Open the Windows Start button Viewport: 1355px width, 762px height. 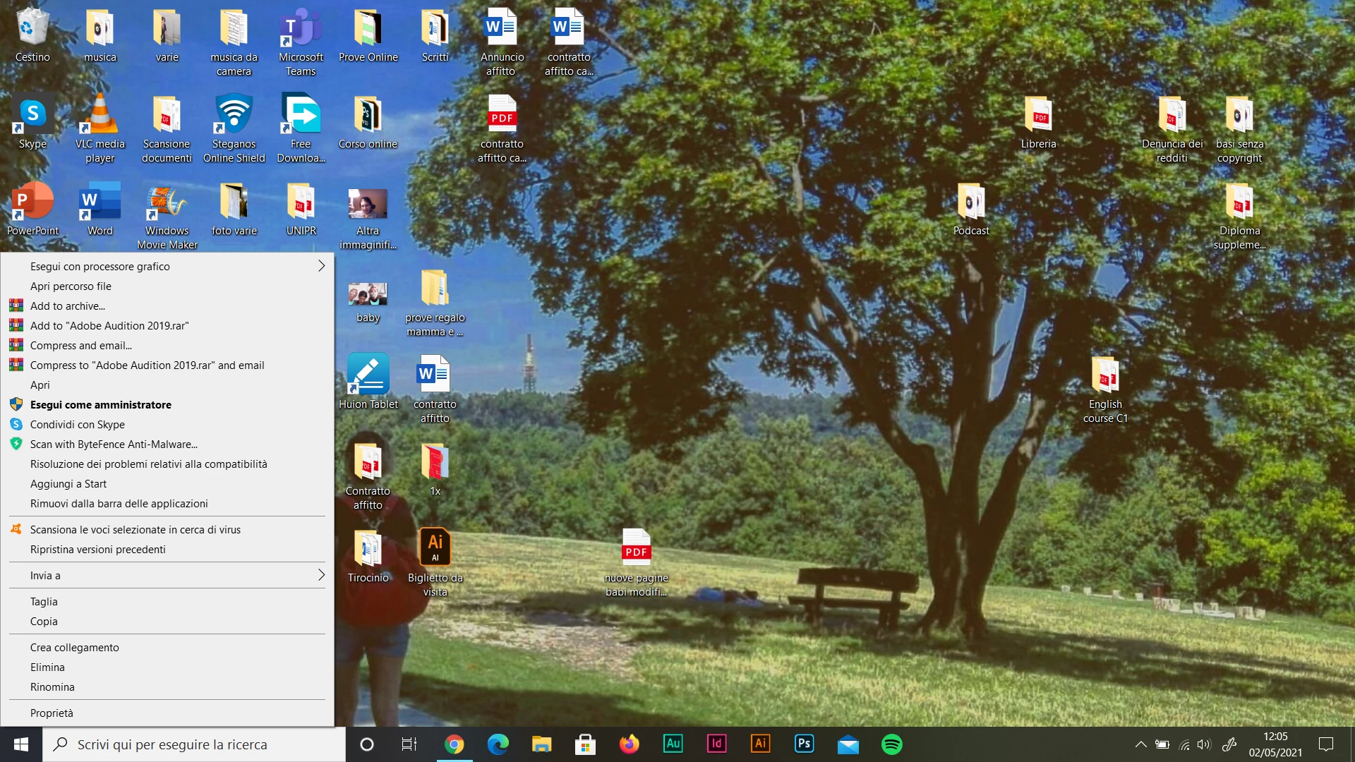(21, 744)
